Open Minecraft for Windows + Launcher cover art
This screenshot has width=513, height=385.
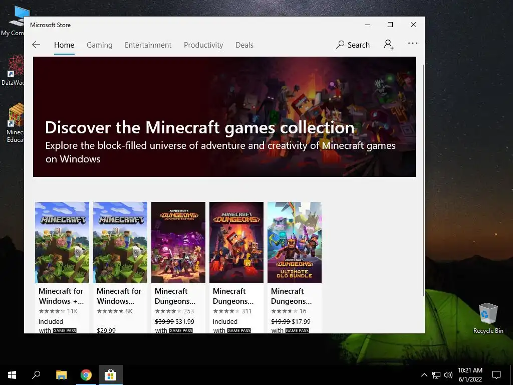[x=62, y=243]
